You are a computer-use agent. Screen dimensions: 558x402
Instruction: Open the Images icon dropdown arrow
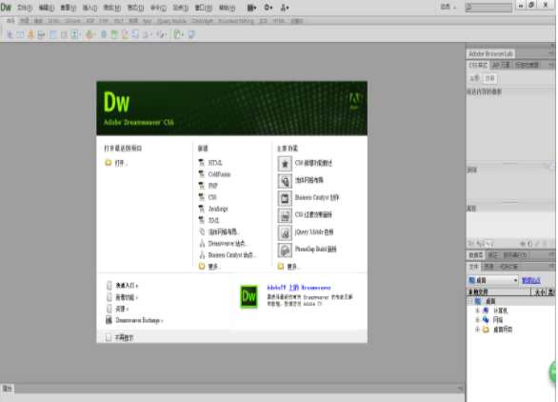pyautogui.click(x=80, y=35)
